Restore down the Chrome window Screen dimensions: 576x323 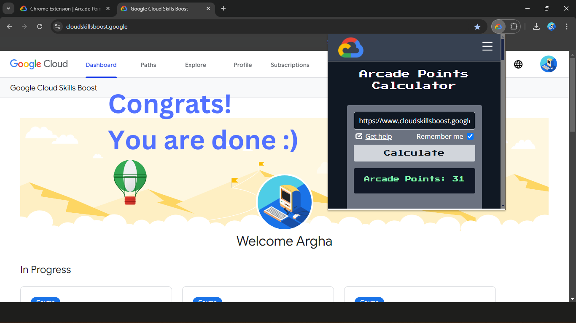click(547, 8)
